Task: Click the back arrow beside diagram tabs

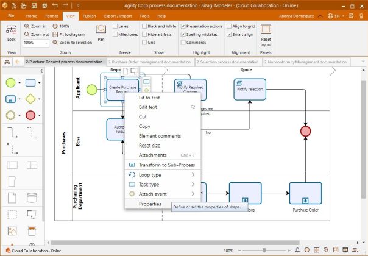Action: point(18,62)
